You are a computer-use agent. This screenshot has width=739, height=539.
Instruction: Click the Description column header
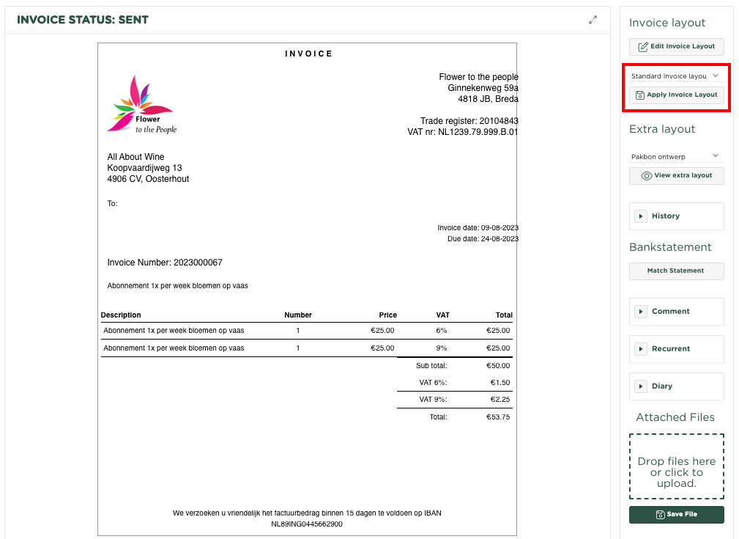pos(121,315)
